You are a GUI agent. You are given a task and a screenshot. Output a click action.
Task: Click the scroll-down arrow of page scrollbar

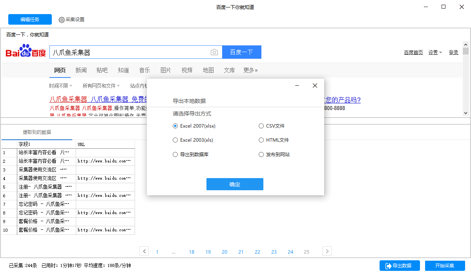tap(466, 113)
